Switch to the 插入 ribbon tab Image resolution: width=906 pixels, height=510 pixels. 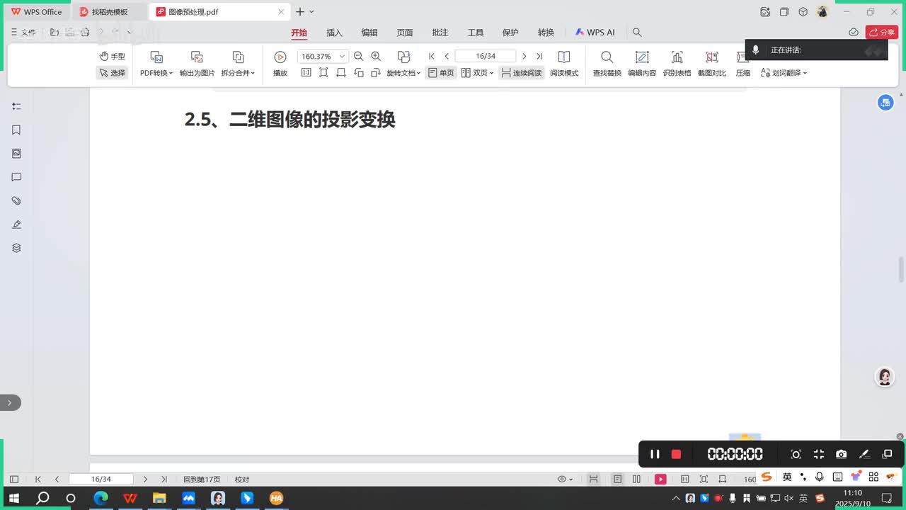point(334,33)
